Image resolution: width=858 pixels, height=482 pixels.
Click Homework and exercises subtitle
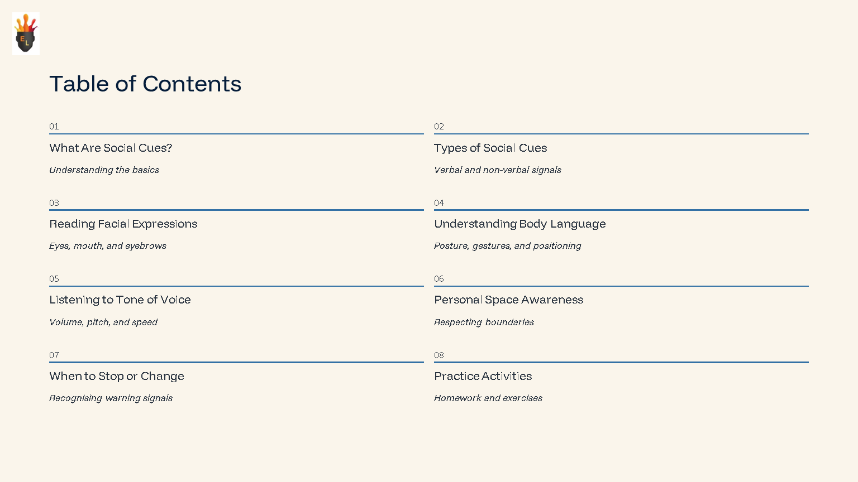(488, 398)
